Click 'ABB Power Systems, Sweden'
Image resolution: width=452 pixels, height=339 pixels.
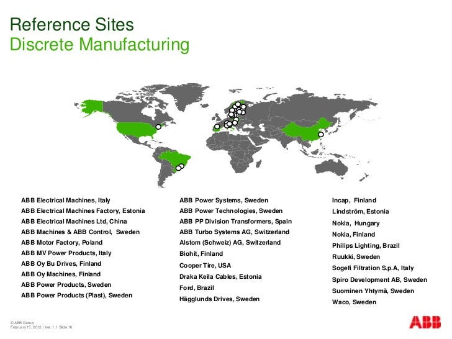224,201
